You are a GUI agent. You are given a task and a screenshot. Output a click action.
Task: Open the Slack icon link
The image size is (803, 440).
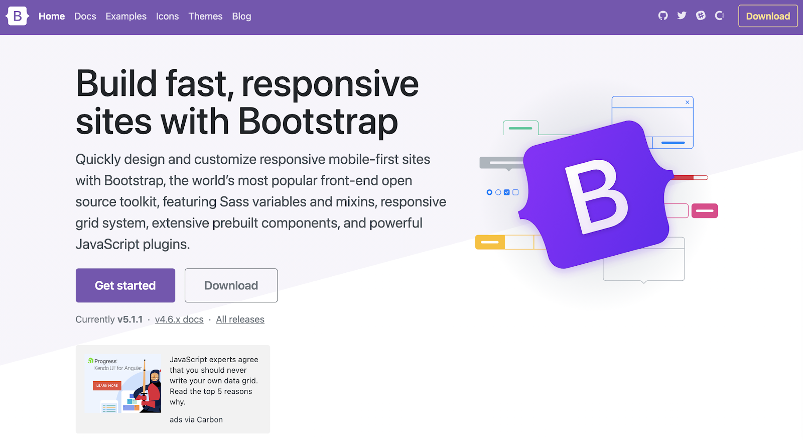pos(701,16)
